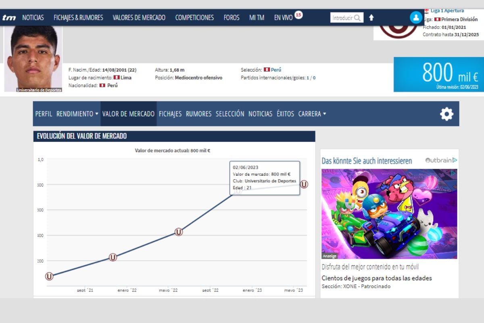Screen dimensions: 484x323
Task: Expand the Carrera dropdown
Action: [x=312, y=114]
